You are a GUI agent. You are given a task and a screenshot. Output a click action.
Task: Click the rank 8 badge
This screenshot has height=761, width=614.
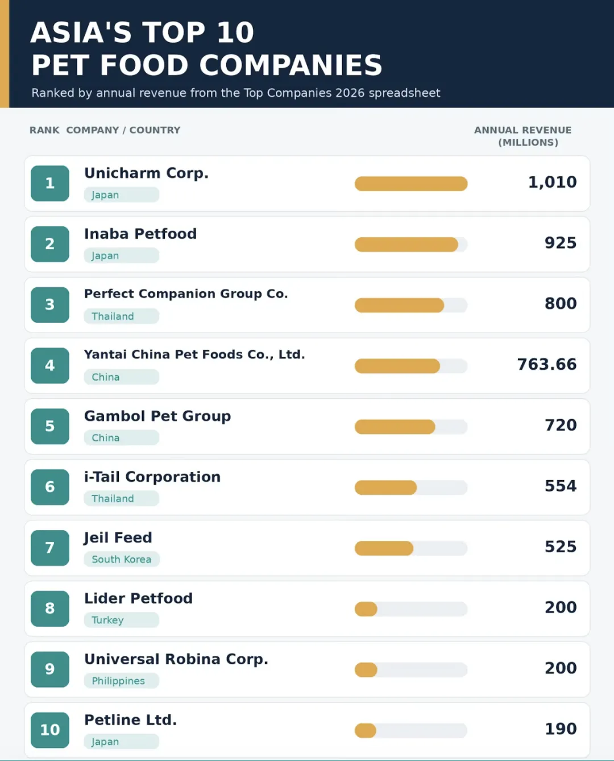point(50,609)
